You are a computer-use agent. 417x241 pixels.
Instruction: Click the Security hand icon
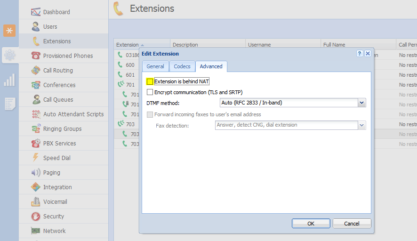(x=36, y=217)
